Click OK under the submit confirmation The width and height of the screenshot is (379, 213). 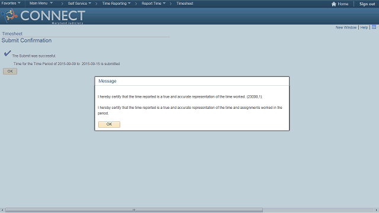coord(10,71)
